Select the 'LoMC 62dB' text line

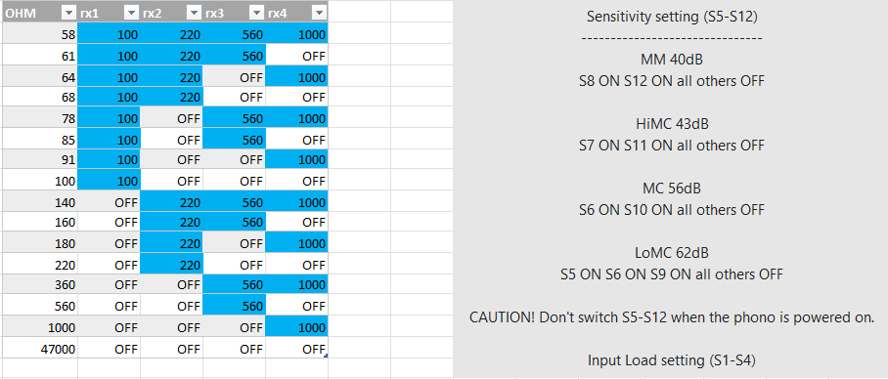672,252
